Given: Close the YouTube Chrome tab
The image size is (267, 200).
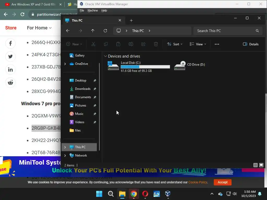Looking at the screenshot, I should point(60,4).
